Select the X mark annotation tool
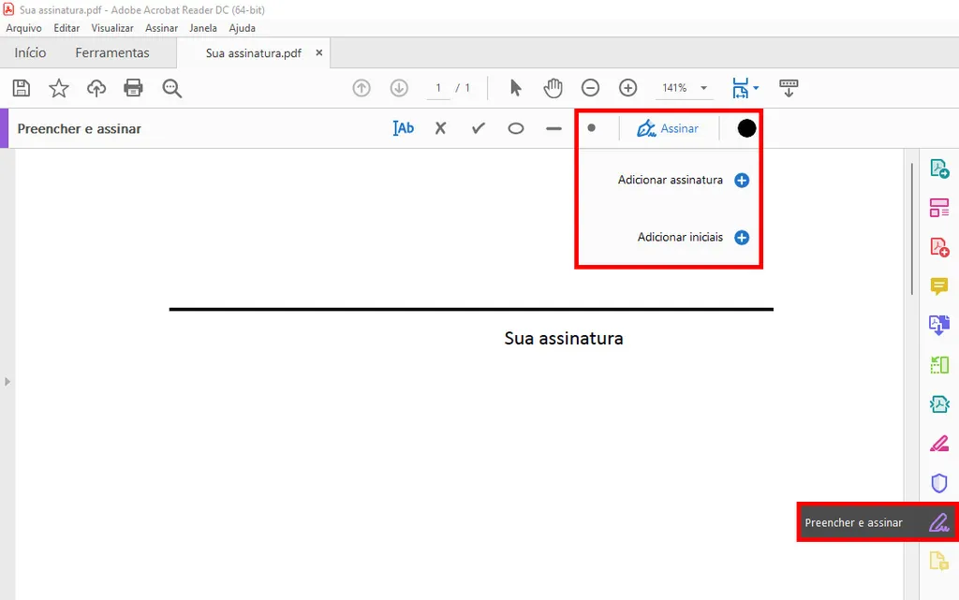This screenshot has width=959, height=600. pyautogui.click(x=440, y=128)
